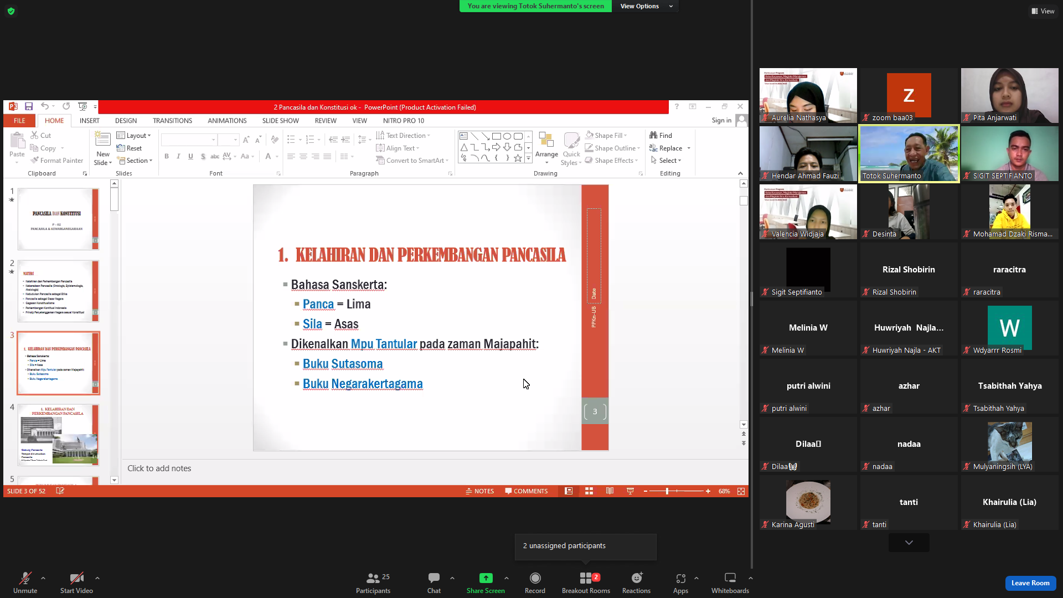Start recording the Zoom meeting
This screenshot has width=1063, height=598.
coord(535,583)
